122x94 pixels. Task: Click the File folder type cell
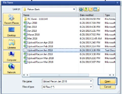pyautogui.click(x=110, y=19)
